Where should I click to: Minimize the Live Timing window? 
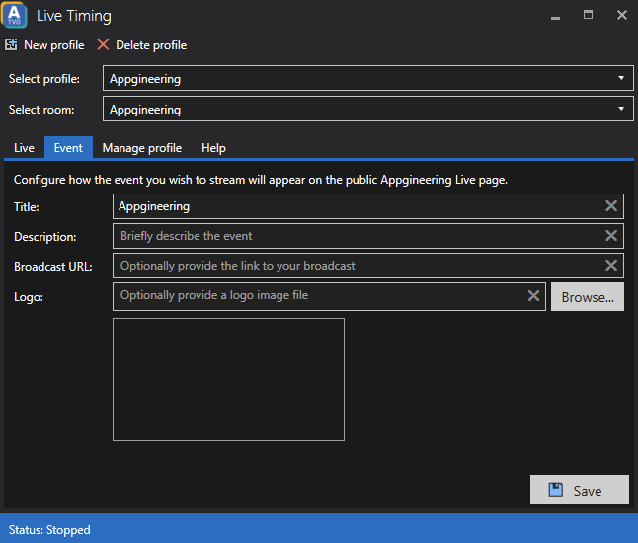coord(555,16)
